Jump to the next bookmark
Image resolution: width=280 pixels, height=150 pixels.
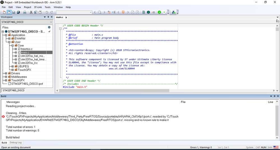128,12
